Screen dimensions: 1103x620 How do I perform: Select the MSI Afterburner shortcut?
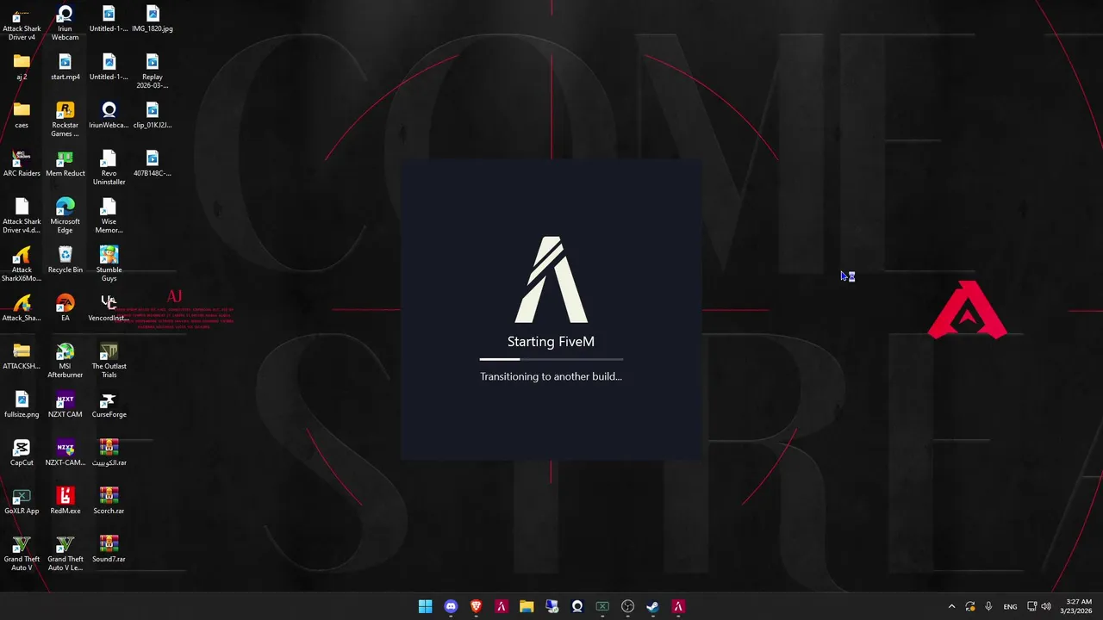65,361
